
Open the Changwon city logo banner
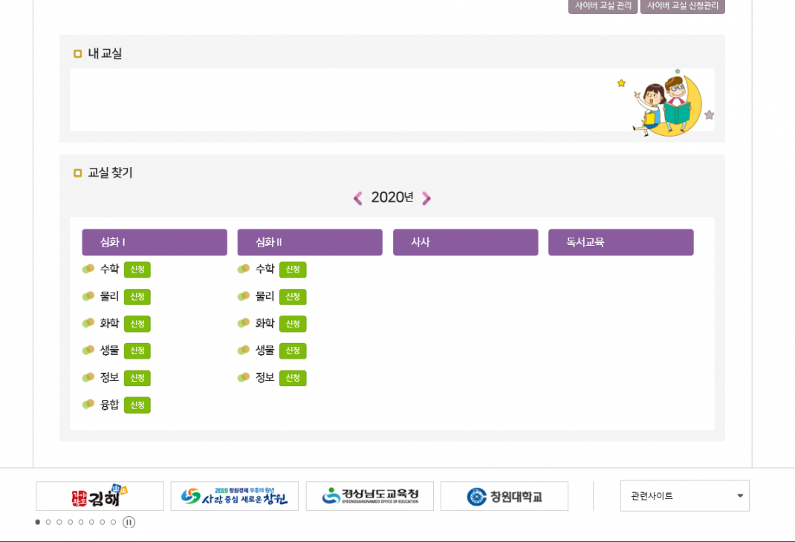(x=234, y=496)
